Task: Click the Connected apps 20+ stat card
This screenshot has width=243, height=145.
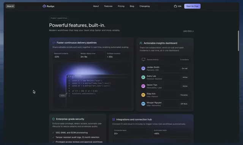Action: point(131,132)
